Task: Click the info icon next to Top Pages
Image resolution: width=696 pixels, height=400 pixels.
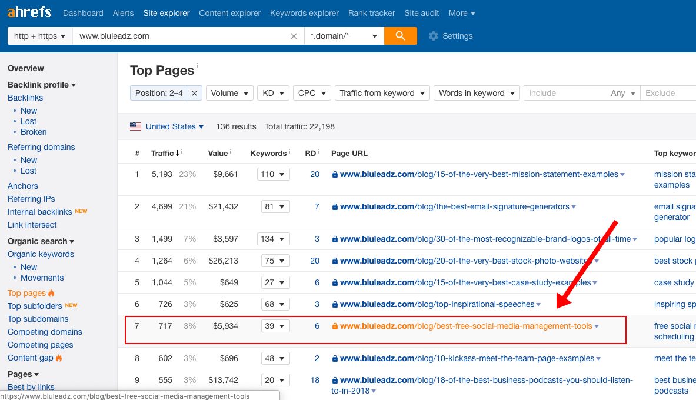Action: click(x=197, y=66)
